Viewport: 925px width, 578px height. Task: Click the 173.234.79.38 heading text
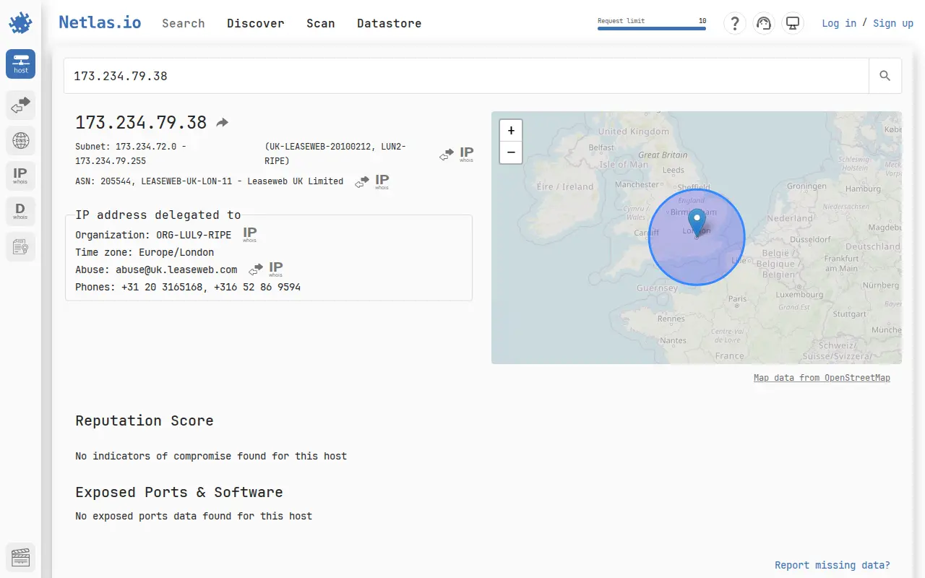coord(141,123)
